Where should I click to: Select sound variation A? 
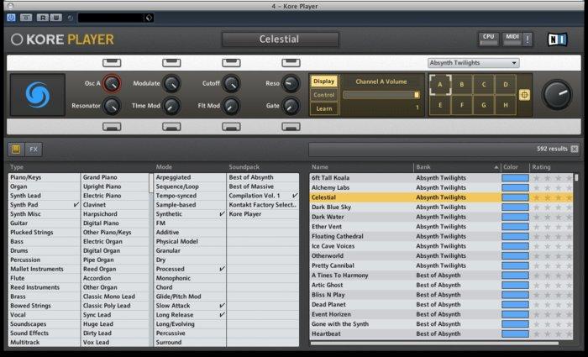tap(440, 84)
